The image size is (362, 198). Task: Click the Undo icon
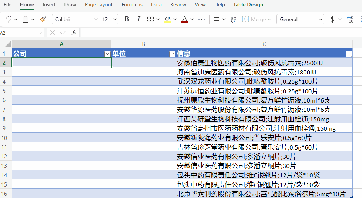[8, 19]
